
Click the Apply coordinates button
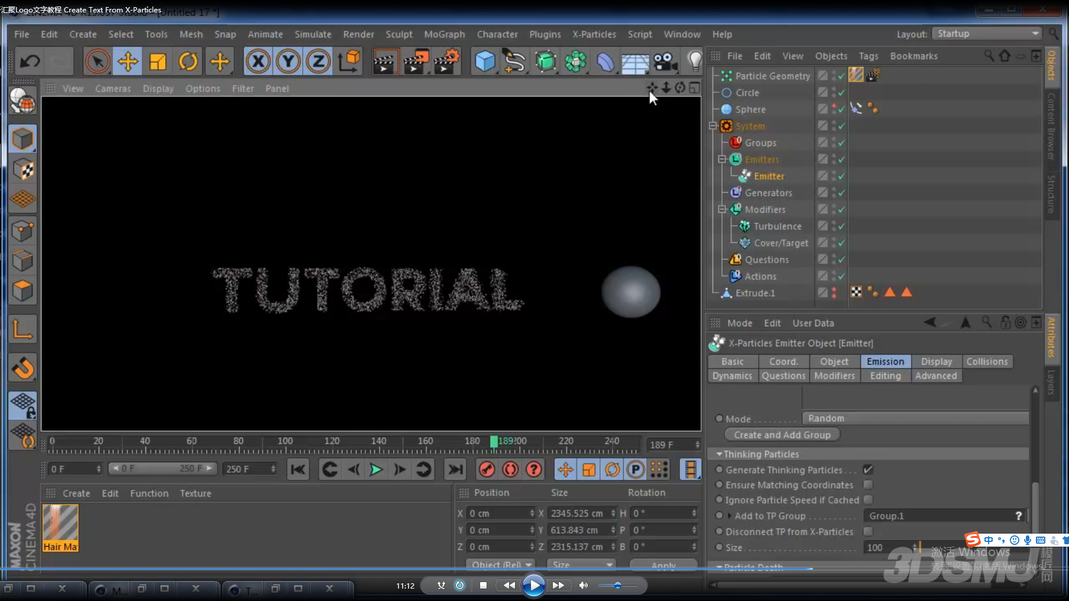663,565
